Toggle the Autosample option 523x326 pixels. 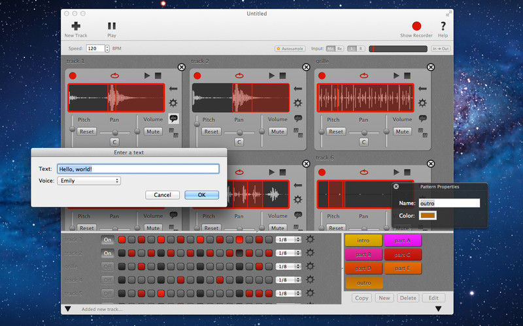click(x=290, y=49)
